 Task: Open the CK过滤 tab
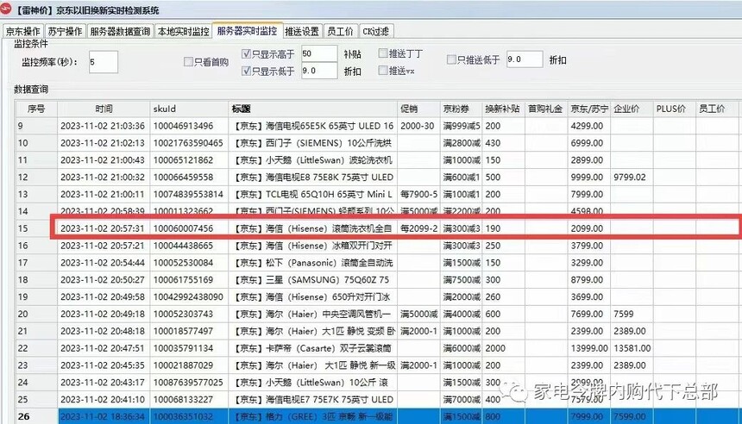(x=375, y=31)
